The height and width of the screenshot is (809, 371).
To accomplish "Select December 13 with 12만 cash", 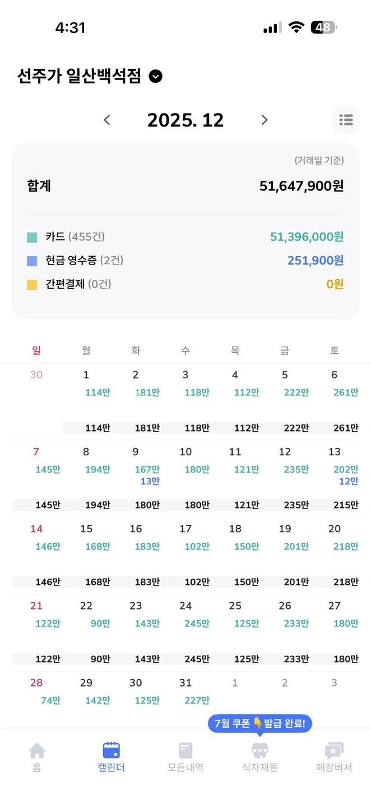I will [335, 478].
